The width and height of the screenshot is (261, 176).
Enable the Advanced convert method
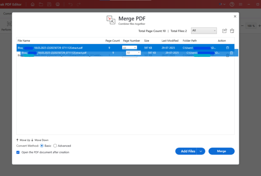click(x=55, y=146)
